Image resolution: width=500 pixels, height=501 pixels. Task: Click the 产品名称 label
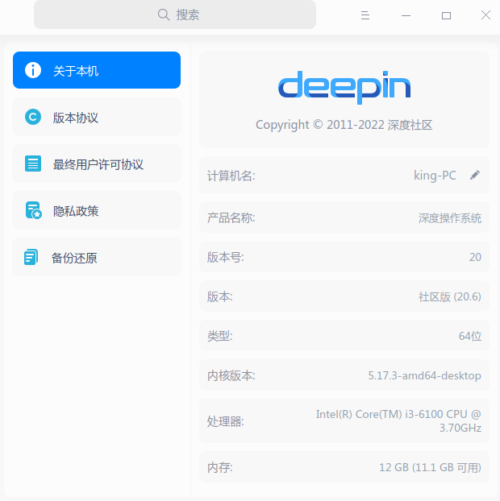[x=231, y=218]
